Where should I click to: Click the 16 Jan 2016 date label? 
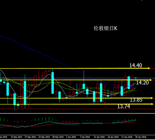pyautogui.click(x=113, y=137)
